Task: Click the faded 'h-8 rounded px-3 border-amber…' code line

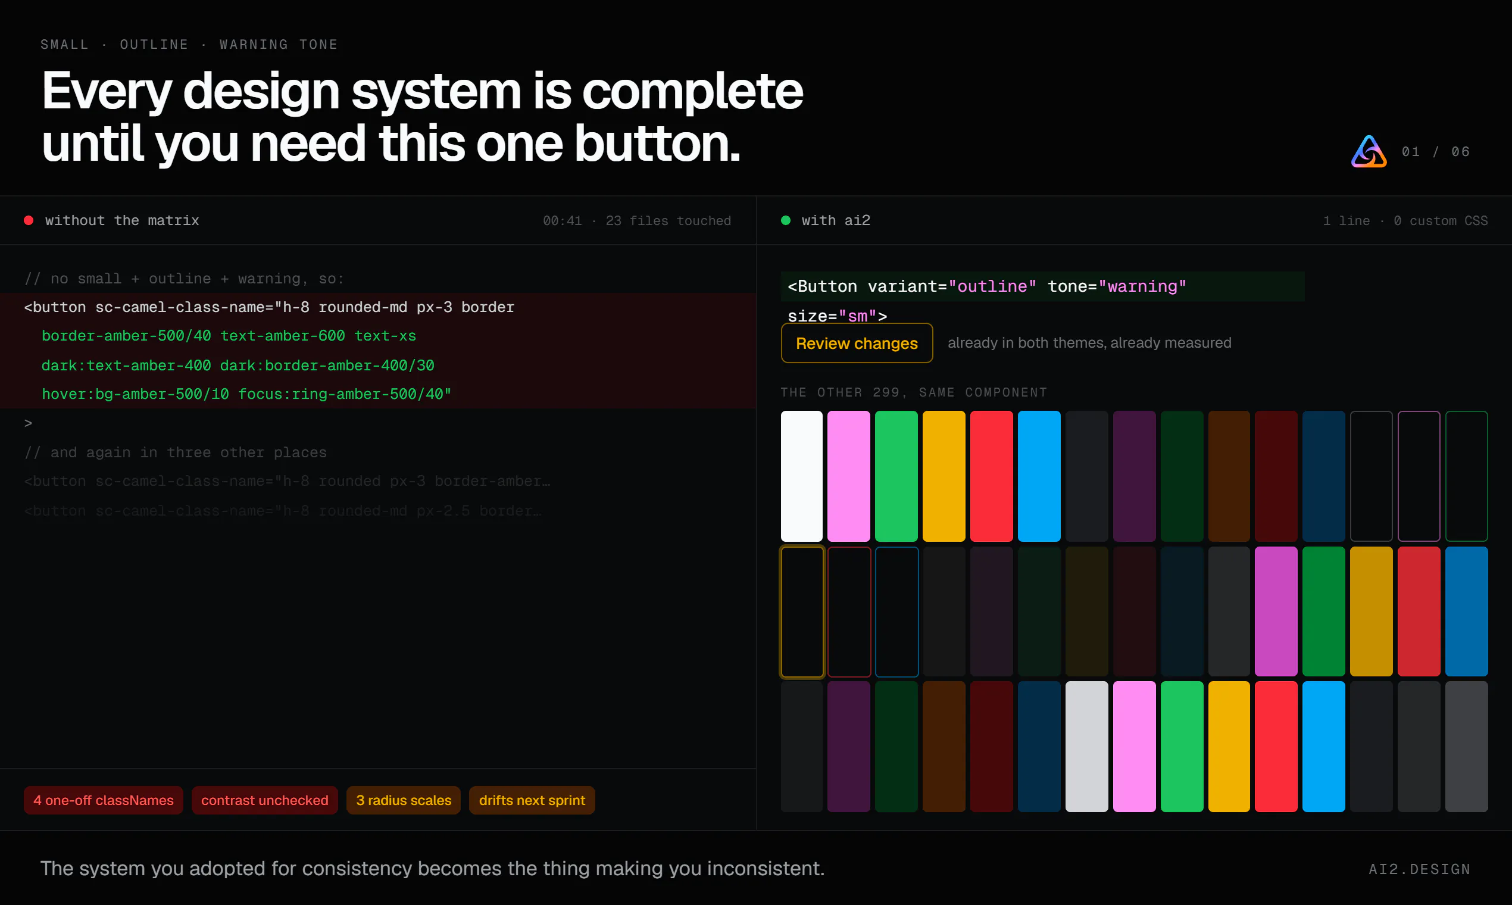Action: (287, 481)
